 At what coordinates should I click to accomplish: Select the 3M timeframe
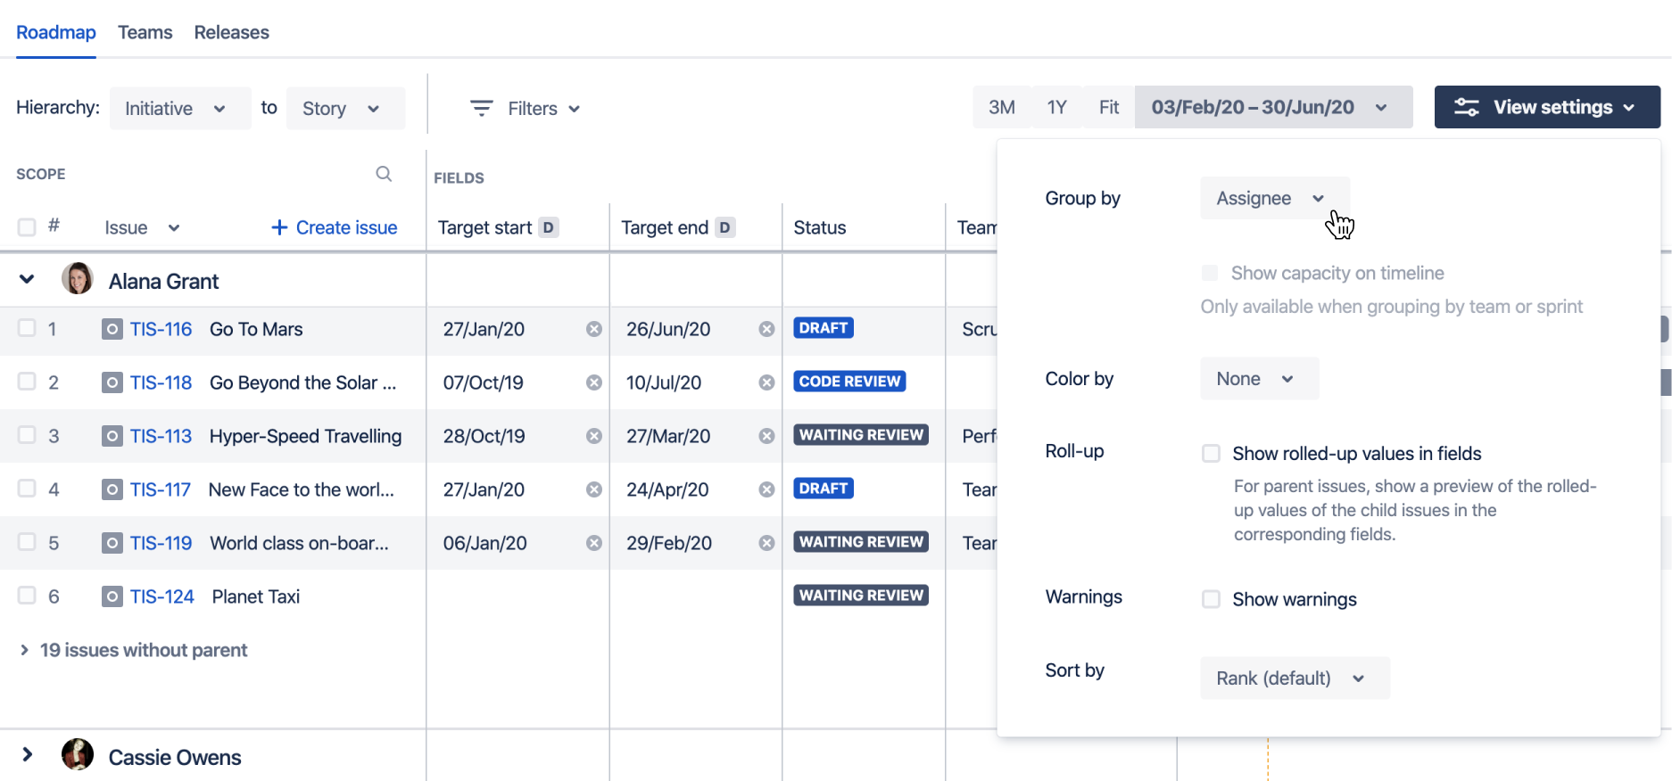tap(1002, 107)
